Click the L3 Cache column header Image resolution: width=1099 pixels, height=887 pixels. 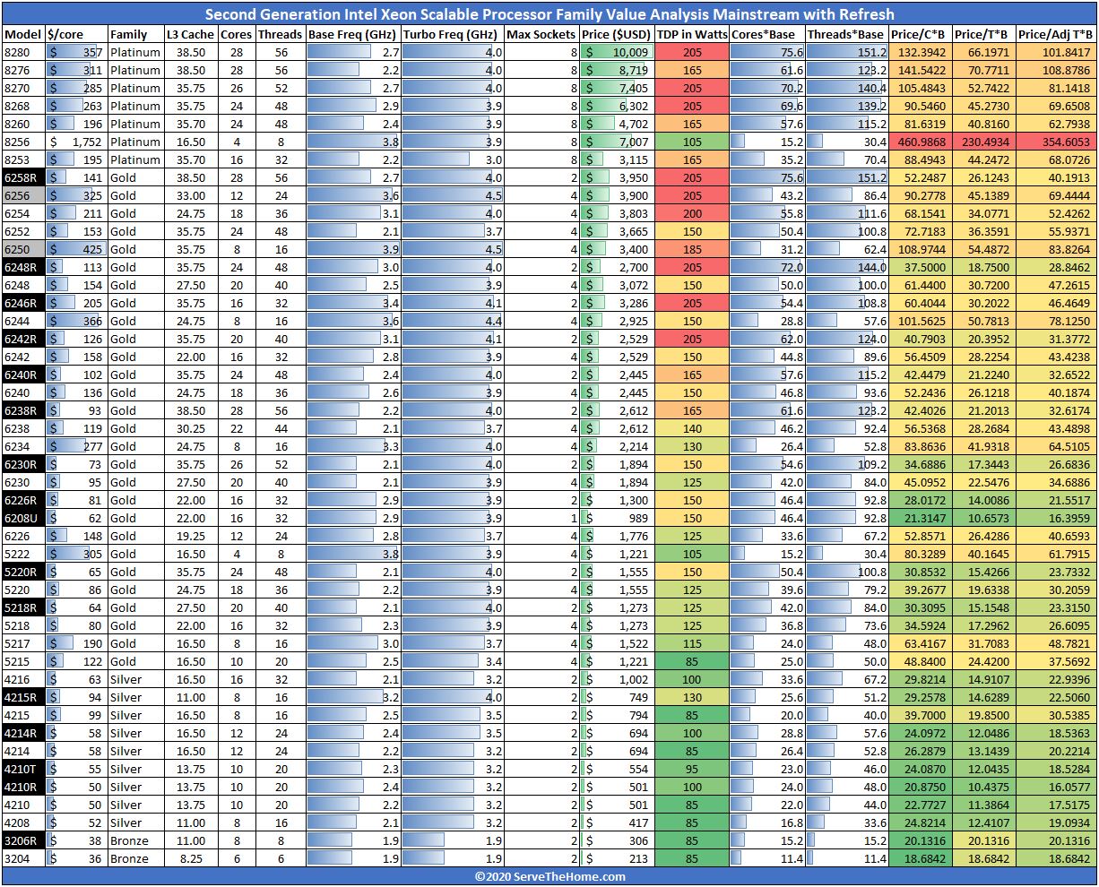click(x=191, y=34)
